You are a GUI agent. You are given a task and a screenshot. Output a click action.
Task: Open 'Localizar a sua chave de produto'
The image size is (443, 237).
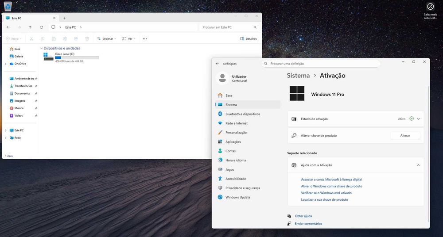[324, 200]
